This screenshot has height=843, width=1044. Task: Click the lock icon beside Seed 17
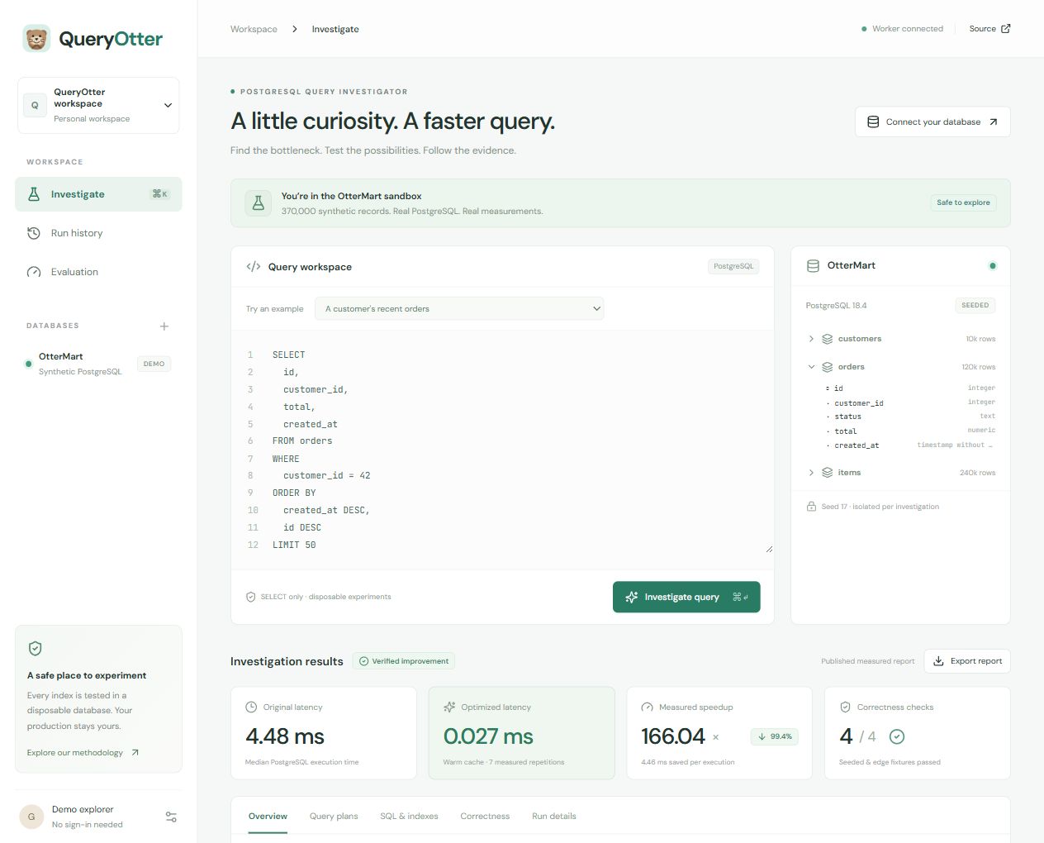point(811,506)
